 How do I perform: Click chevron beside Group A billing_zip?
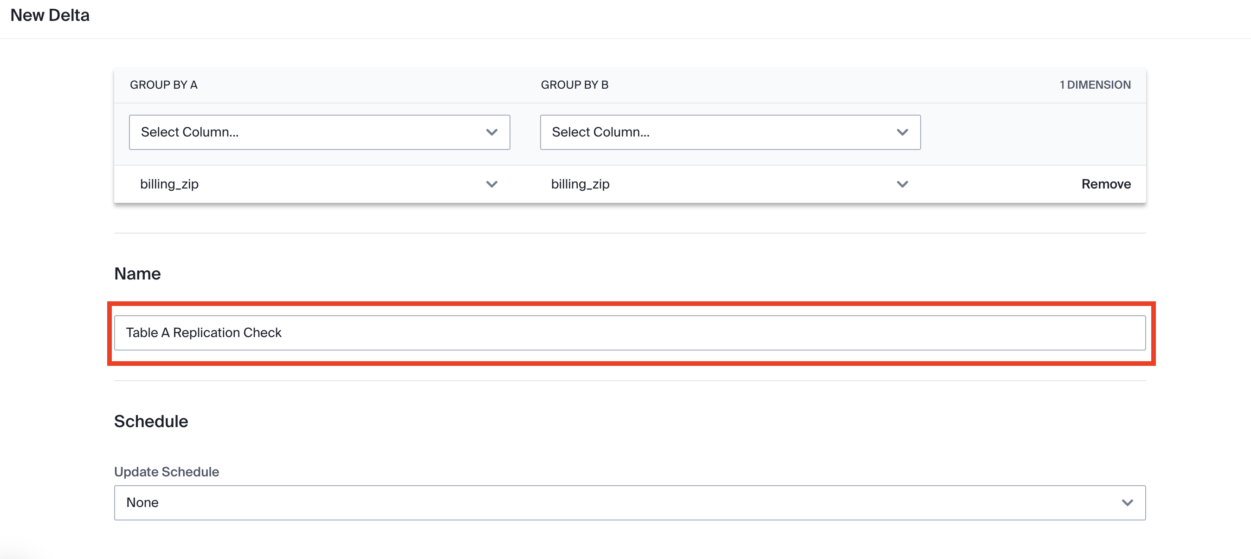click(491, 184)
